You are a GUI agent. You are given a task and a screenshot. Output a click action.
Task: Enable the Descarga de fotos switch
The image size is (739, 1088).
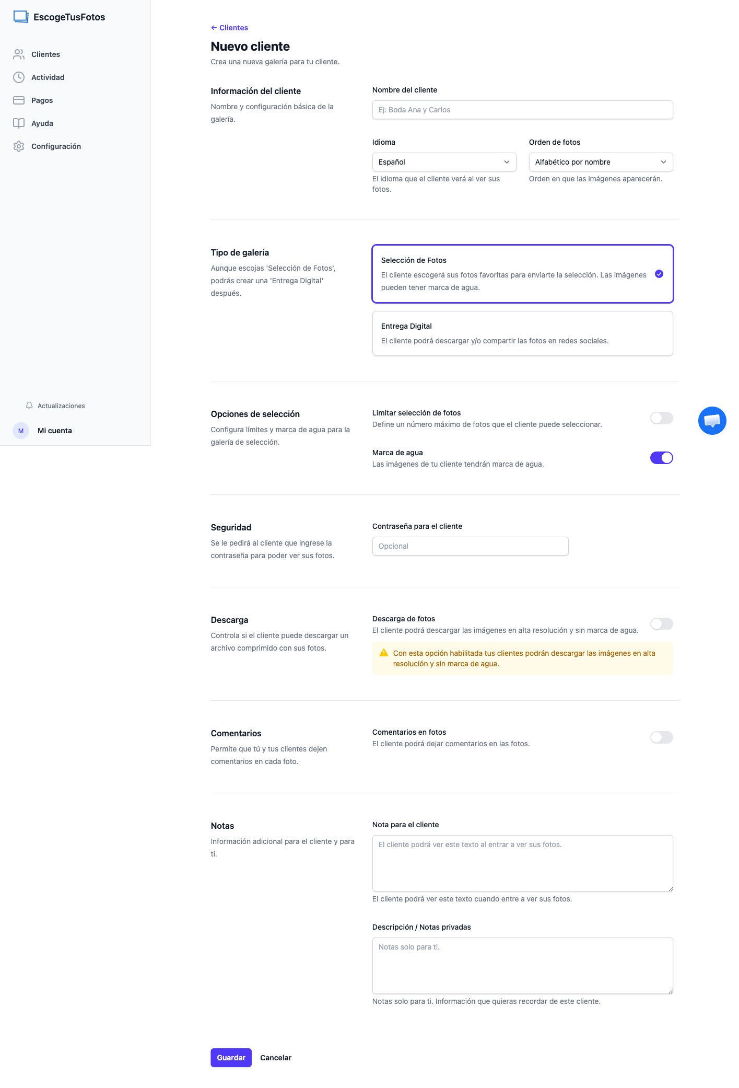tap(662, 624)
